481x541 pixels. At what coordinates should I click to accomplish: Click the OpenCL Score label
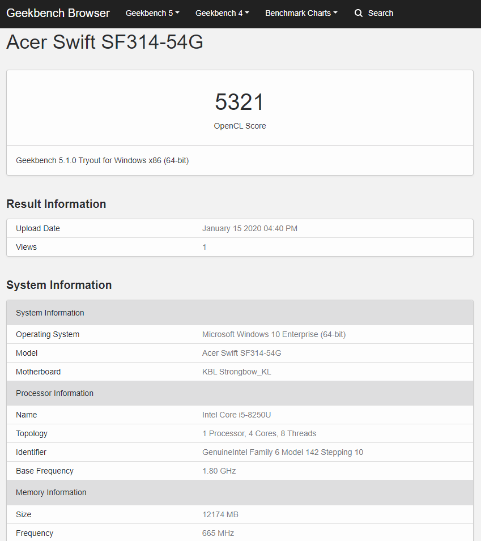(240, 126)
